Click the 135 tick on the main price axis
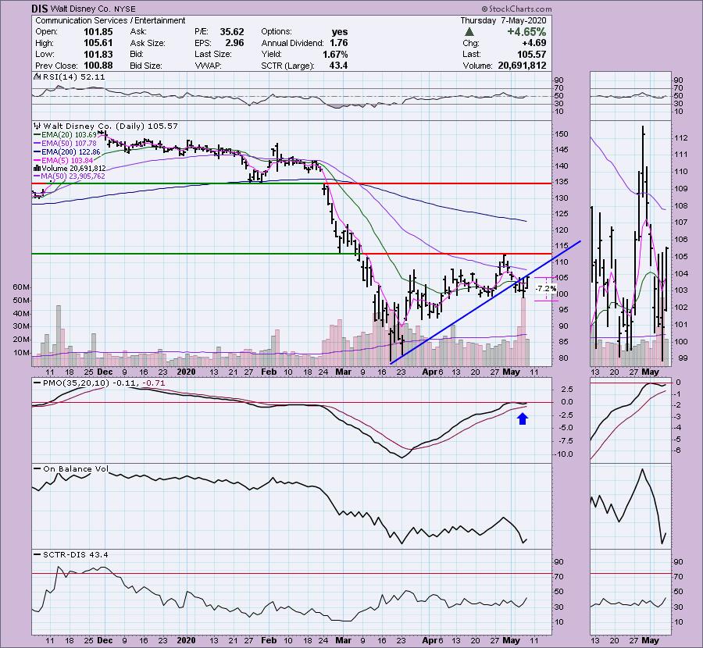 pyautogui.click(x=562, y=182)
